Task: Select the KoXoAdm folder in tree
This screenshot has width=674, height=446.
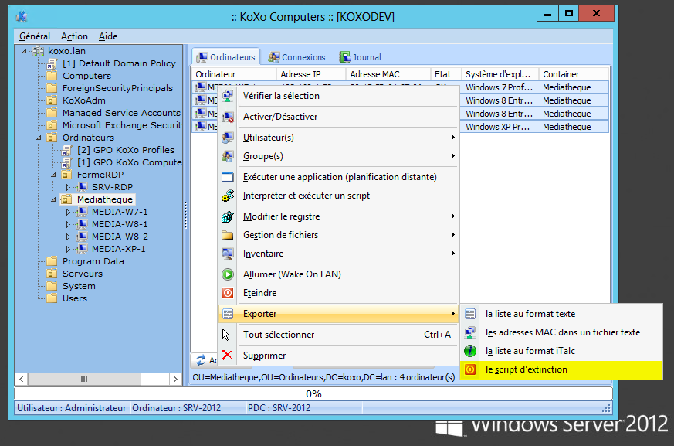Action: (84, 100)
